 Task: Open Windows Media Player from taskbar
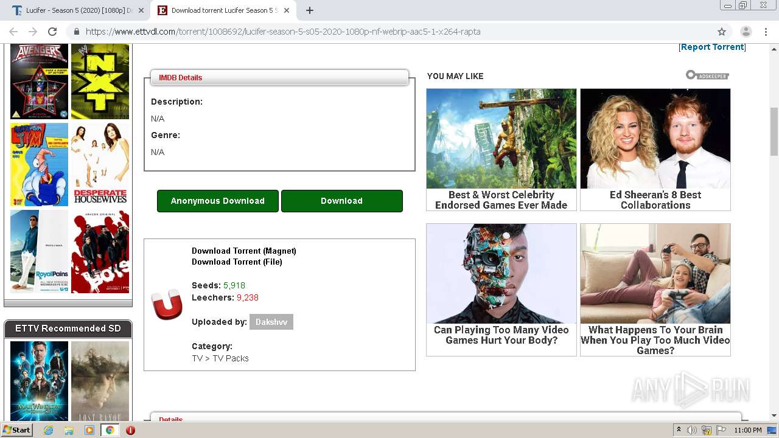tap(89, 430)
